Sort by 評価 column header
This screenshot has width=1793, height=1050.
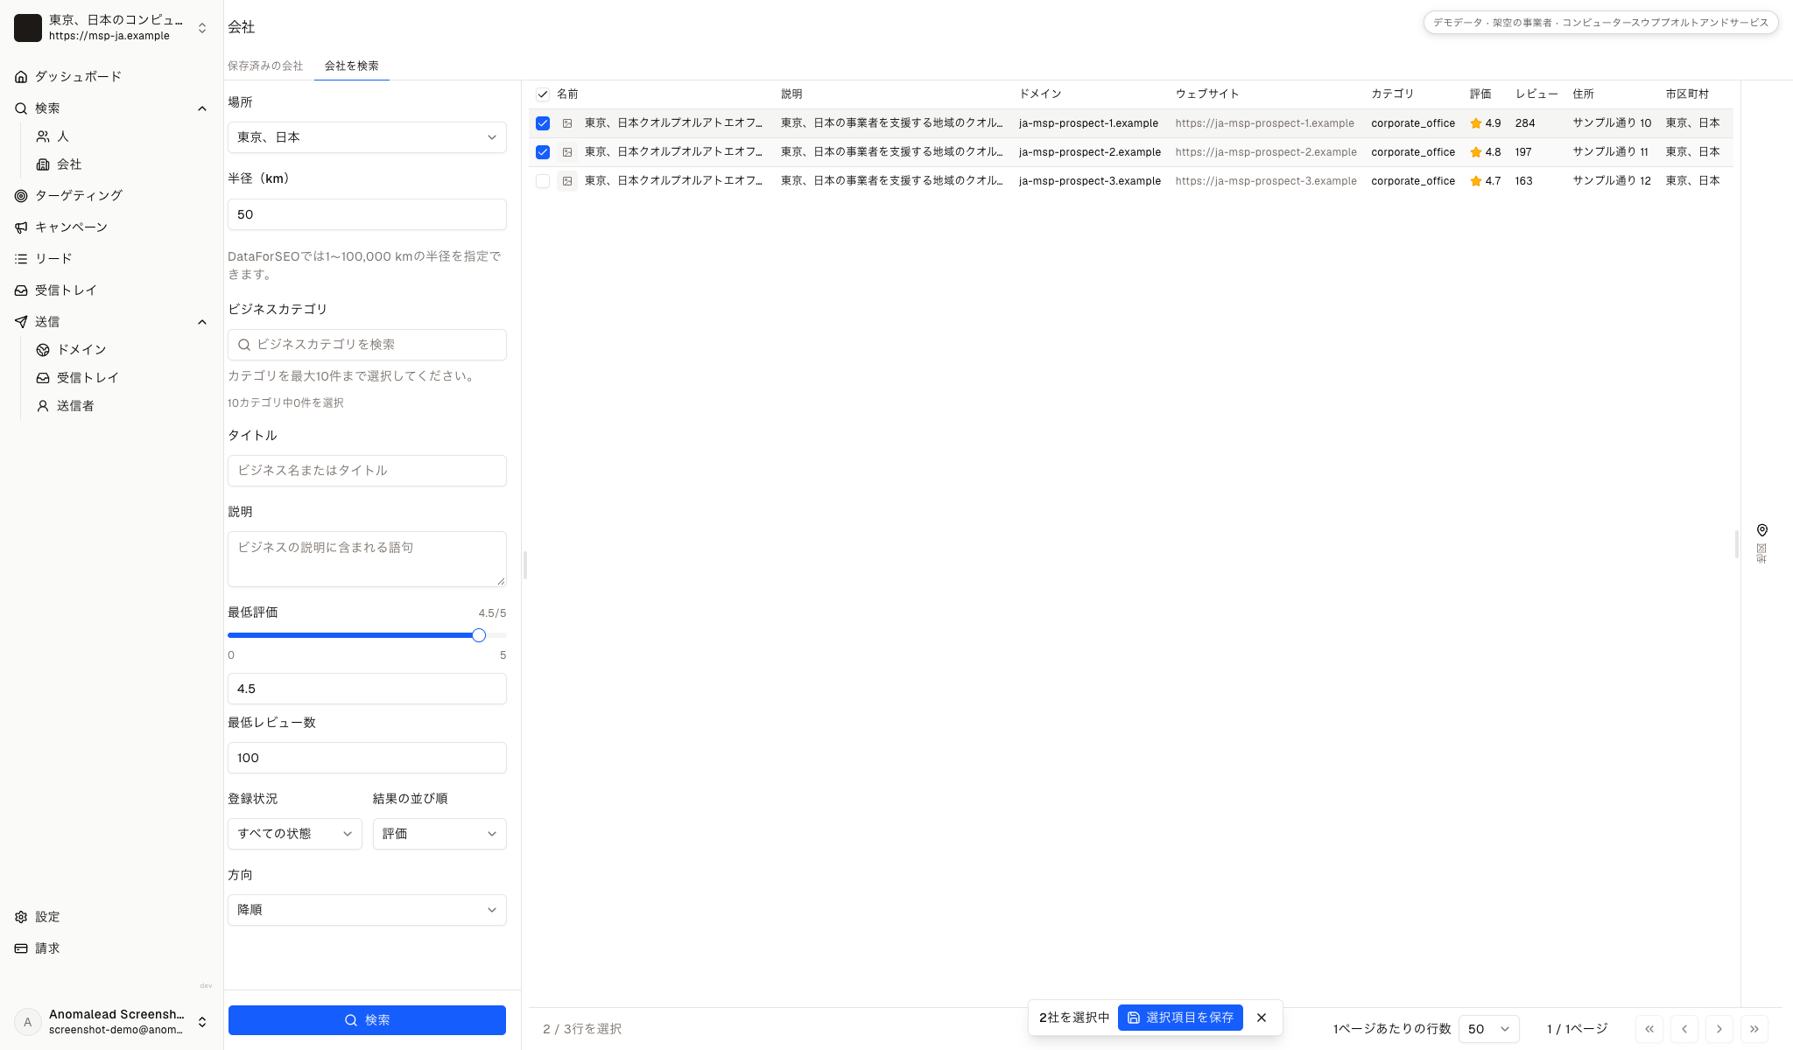tap(1480, 94)
